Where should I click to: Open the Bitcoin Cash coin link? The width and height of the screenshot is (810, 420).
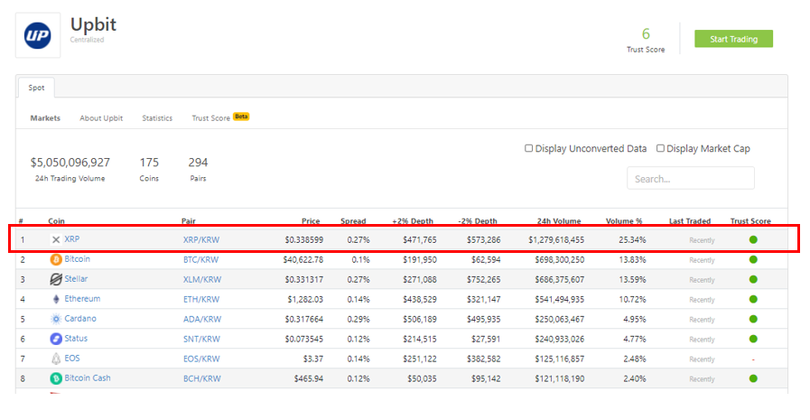coord(88,378)
